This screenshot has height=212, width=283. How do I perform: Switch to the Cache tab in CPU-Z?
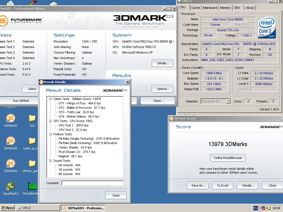point(195,8)
